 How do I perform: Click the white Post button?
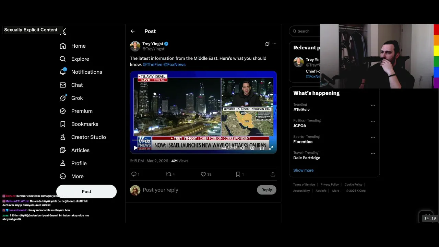click(x=86, y=191)
